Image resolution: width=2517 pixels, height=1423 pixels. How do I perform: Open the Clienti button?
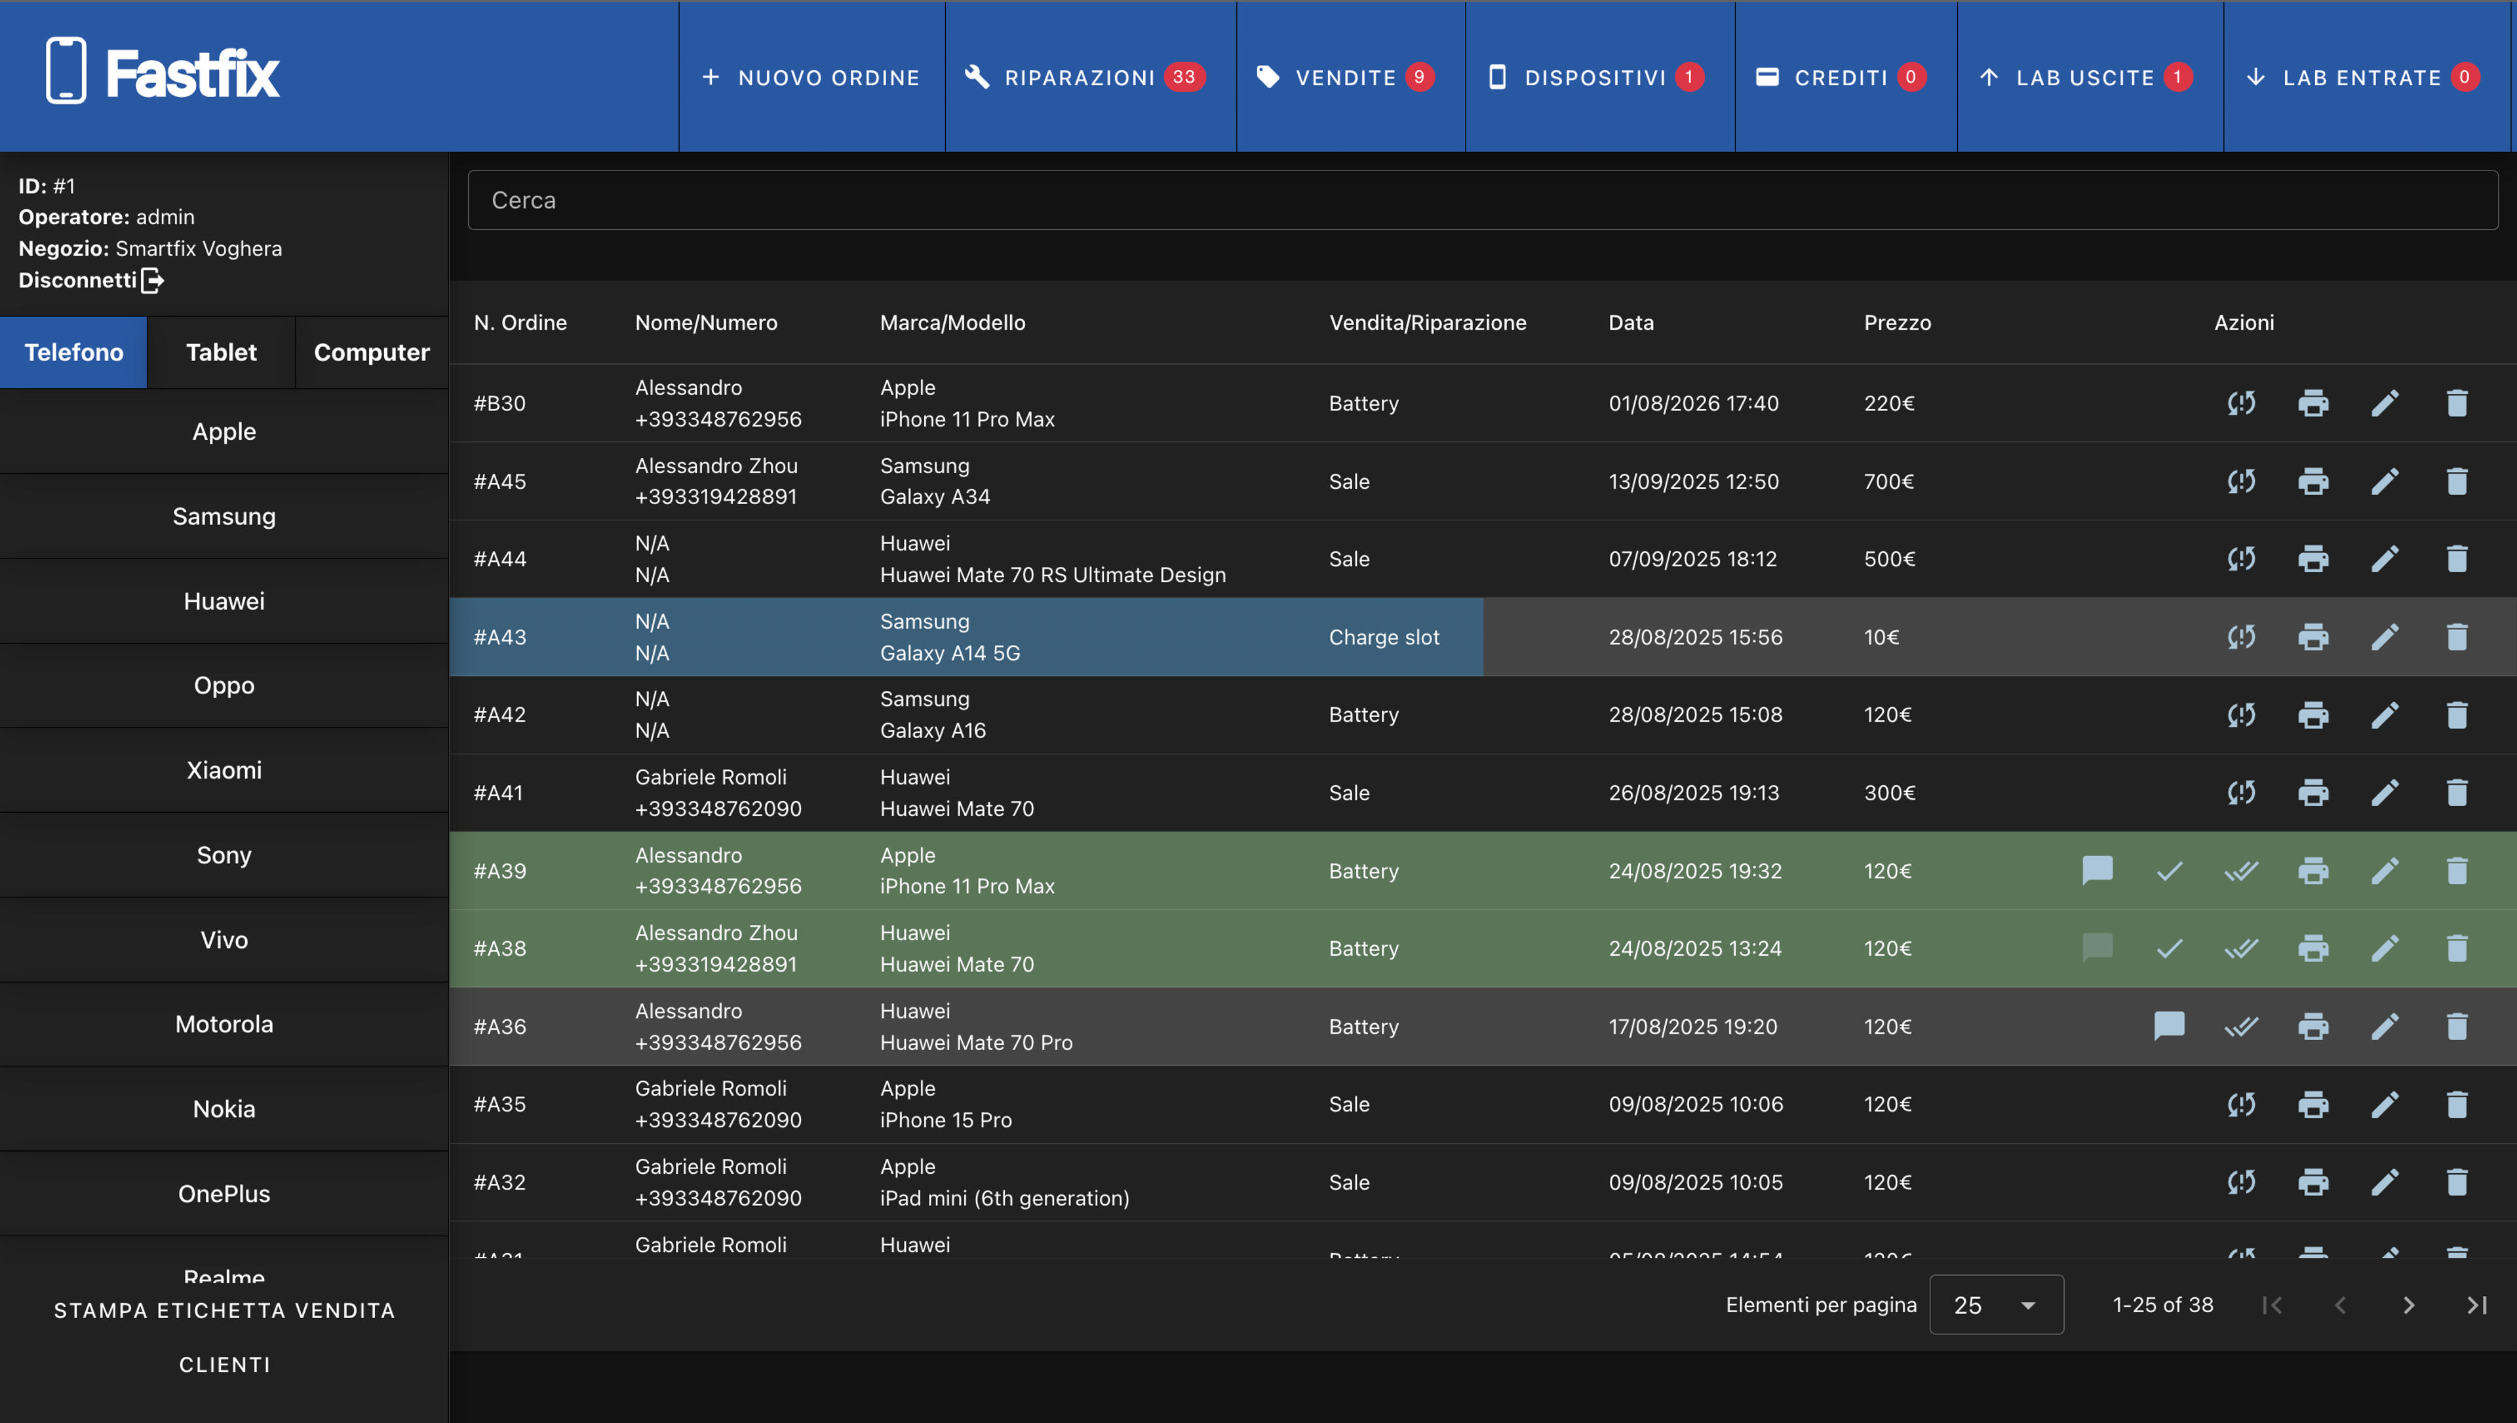coord(225,1365)
